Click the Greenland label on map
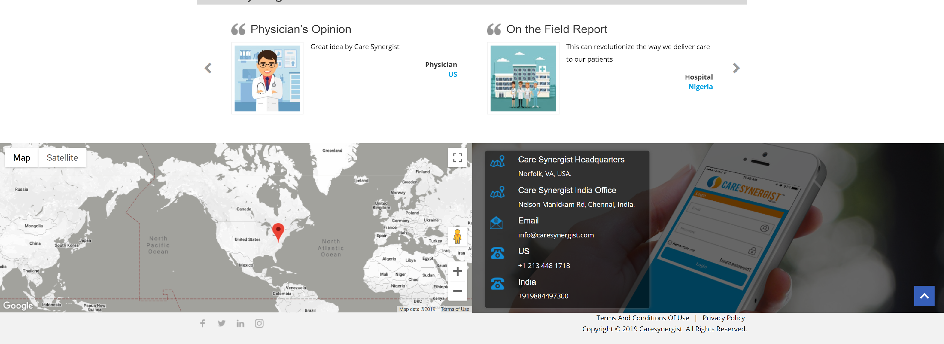 tap(332, 150)
